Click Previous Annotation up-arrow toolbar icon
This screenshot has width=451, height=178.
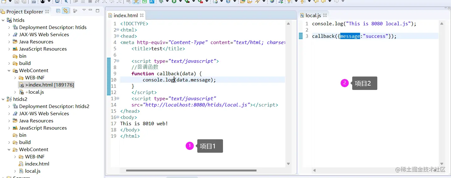click(x=303, y=1)
